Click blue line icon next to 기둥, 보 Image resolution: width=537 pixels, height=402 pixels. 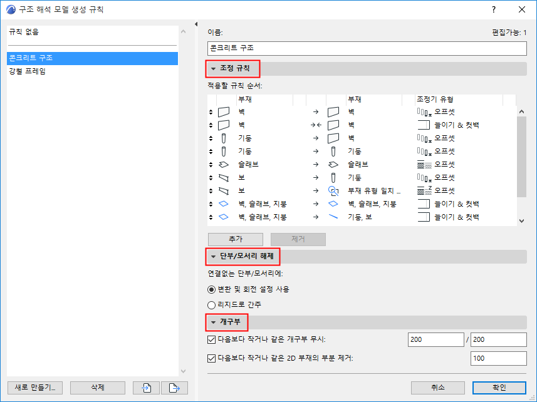[x=333, y=217]
